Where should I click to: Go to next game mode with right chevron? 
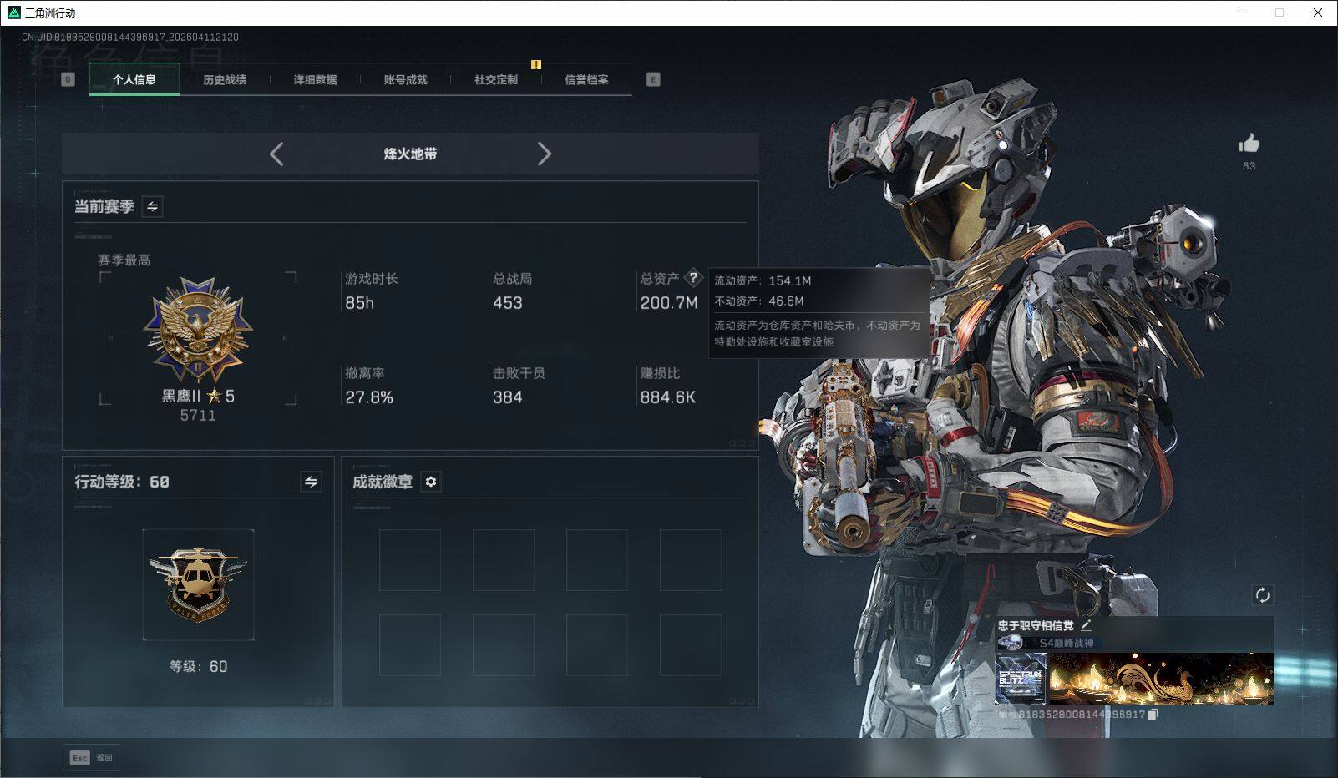pos(545,154)
